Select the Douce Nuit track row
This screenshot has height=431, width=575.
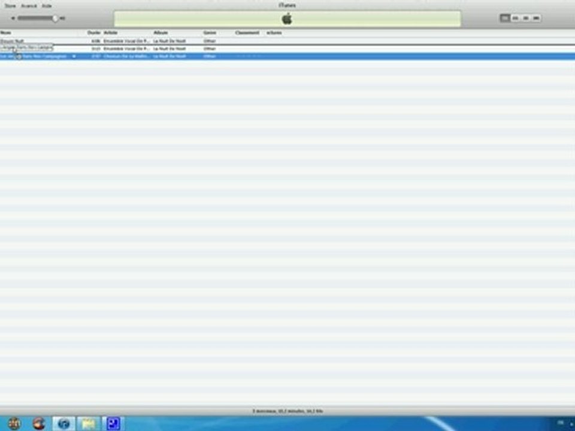[287, 41]
